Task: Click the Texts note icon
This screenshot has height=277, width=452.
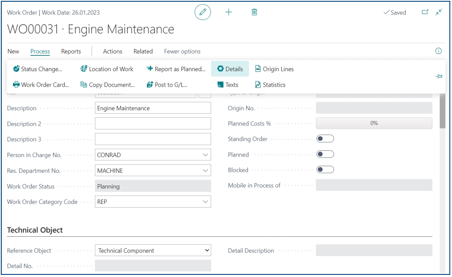Action: click(x=220, y=85)
